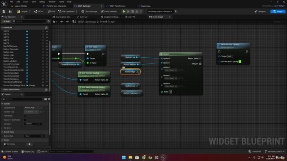Open the Content Drawer
The image size is (287, 161).
click(10, 152)
